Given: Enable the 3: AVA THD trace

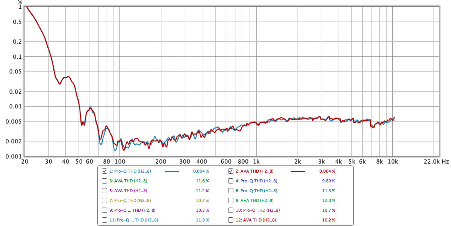Looking at the screenshot, I should (x=104, y=181).
